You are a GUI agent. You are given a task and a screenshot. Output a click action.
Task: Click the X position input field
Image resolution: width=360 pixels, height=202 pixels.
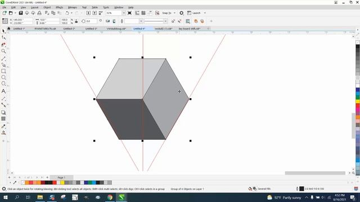(22, 20)
